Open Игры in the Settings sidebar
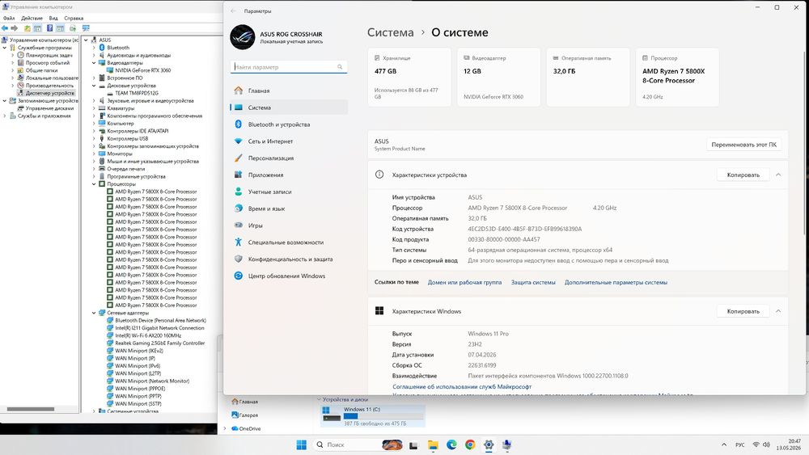The width and height of the screenshot is (809, 455). pyautogui.click(x=289, y=225)
